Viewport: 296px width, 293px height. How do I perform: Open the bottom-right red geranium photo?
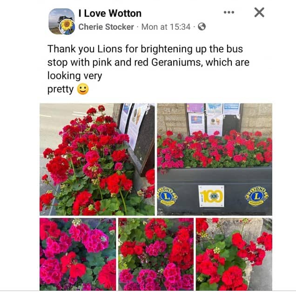234,254
